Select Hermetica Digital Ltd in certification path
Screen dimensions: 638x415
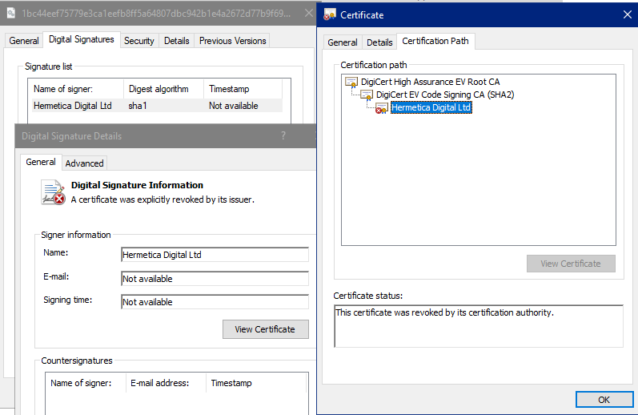(431, 107)
